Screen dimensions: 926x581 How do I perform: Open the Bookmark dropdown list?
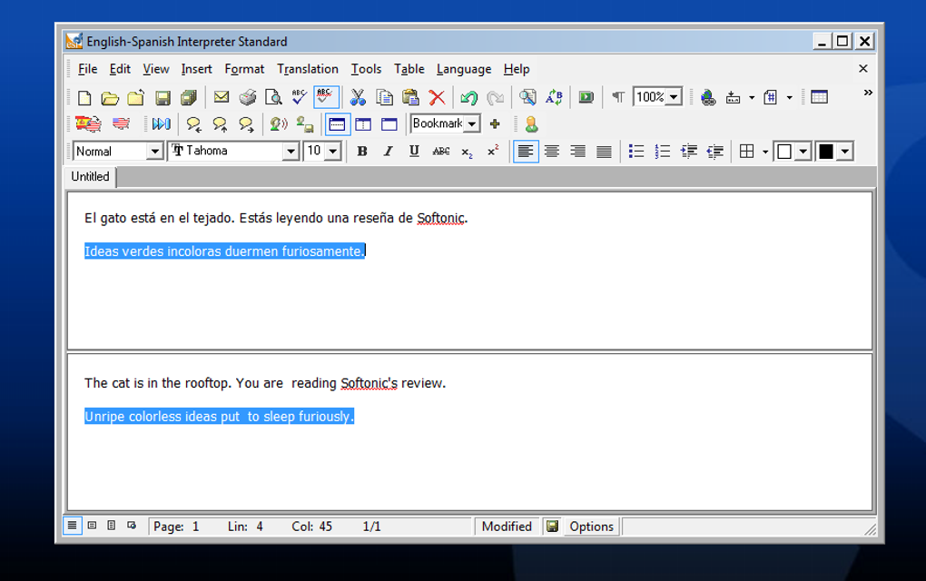(472, 124)
